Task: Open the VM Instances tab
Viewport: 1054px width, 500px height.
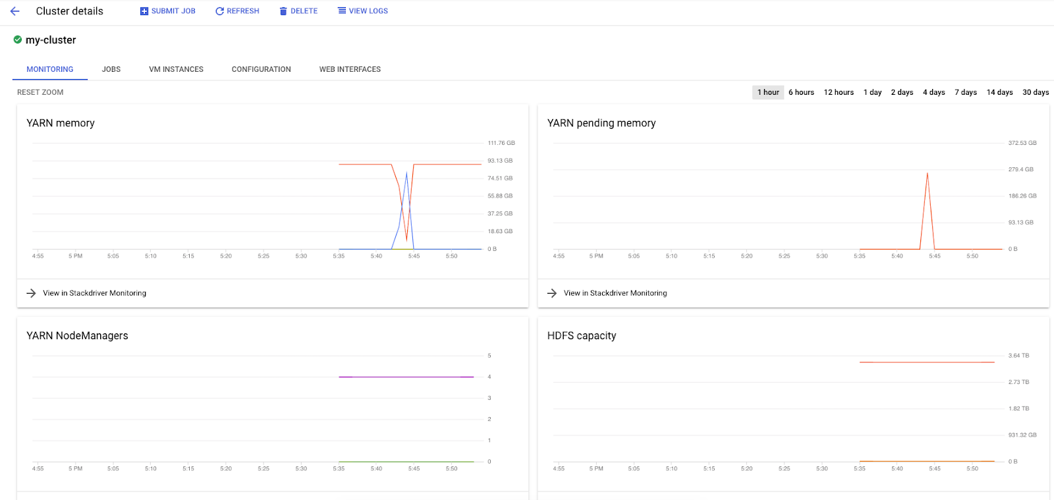Action: [176, 69]
